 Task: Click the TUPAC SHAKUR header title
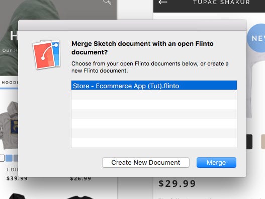click(x=222, y=2)
